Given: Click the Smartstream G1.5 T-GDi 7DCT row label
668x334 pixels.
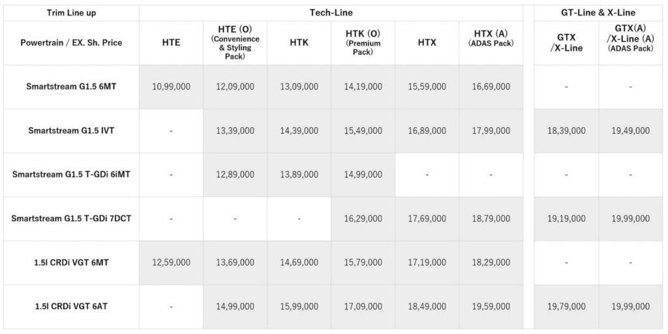Looking at the screenshot, I should tap(71, 218).
